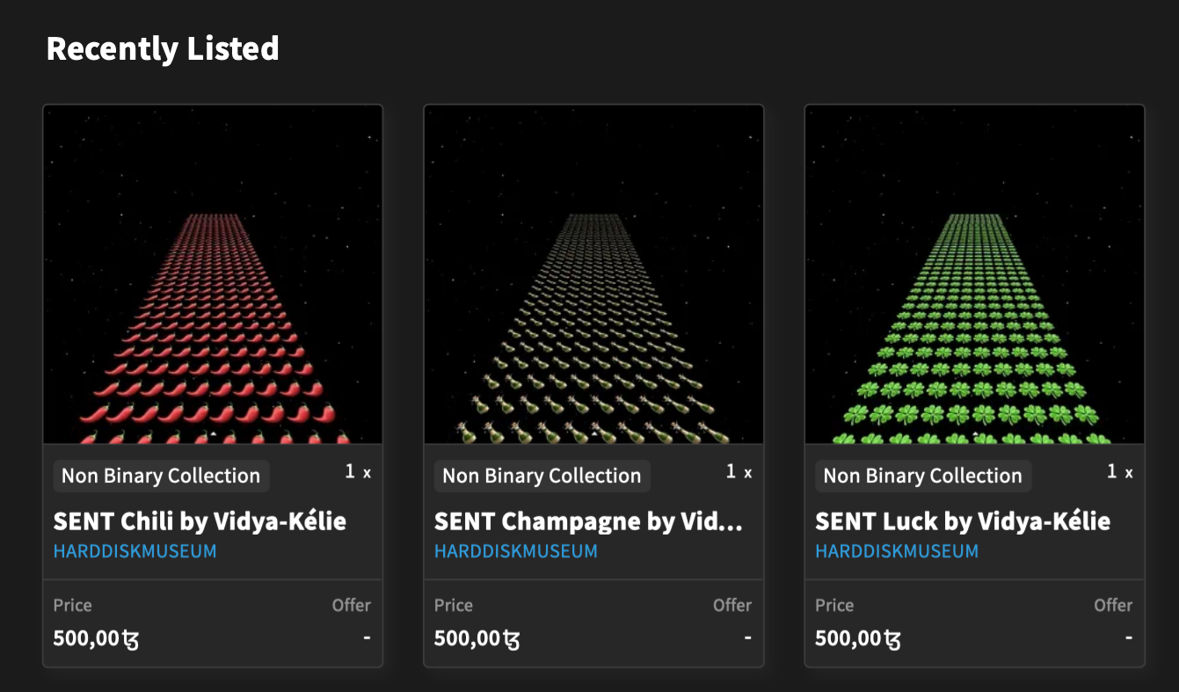Click the 500,00 tez price on Luck card
This screenshot has width=1179, height=692.
click(x=857, y=638)
